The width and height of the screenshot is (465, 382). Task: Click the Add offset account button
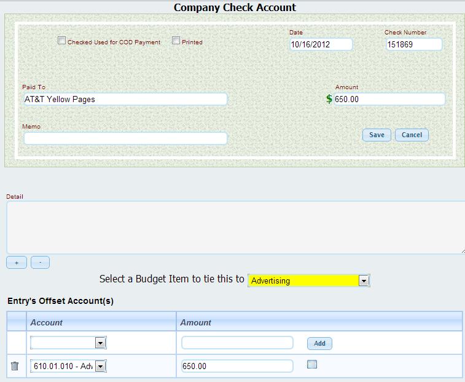[319, 343]
